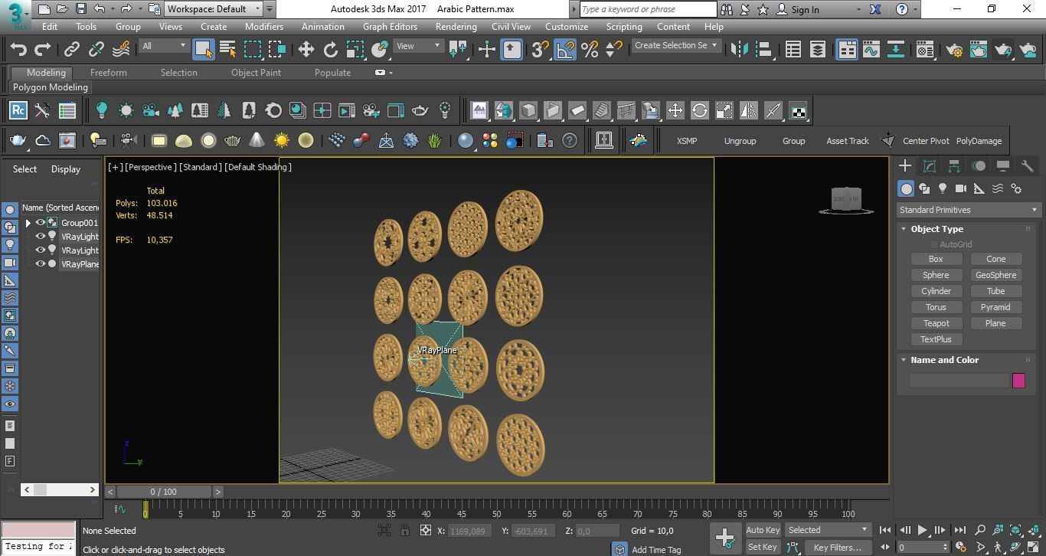Click the create key plus button
Viewport: 1046px width, 556px height.
pos(725,538)
